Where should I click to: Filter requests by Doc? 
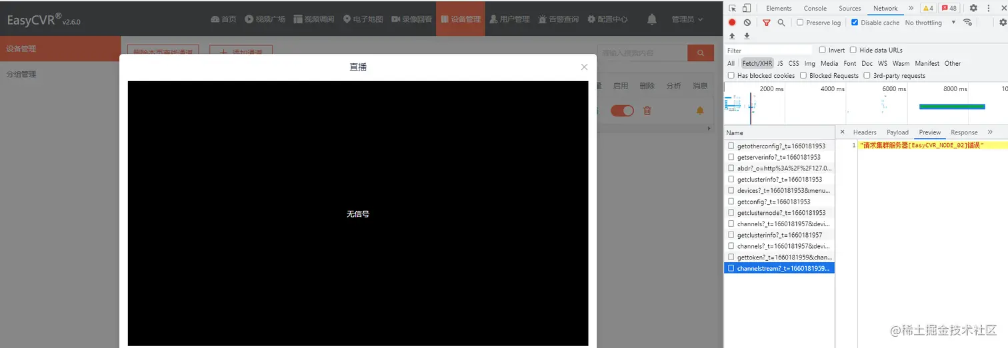[x=867, y=63]
